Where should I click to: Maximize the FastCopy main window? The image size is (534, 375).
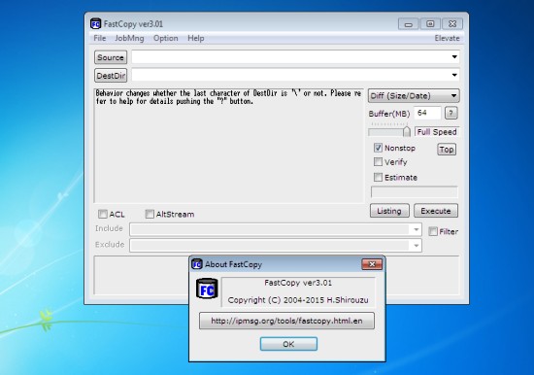pos(430,24)
